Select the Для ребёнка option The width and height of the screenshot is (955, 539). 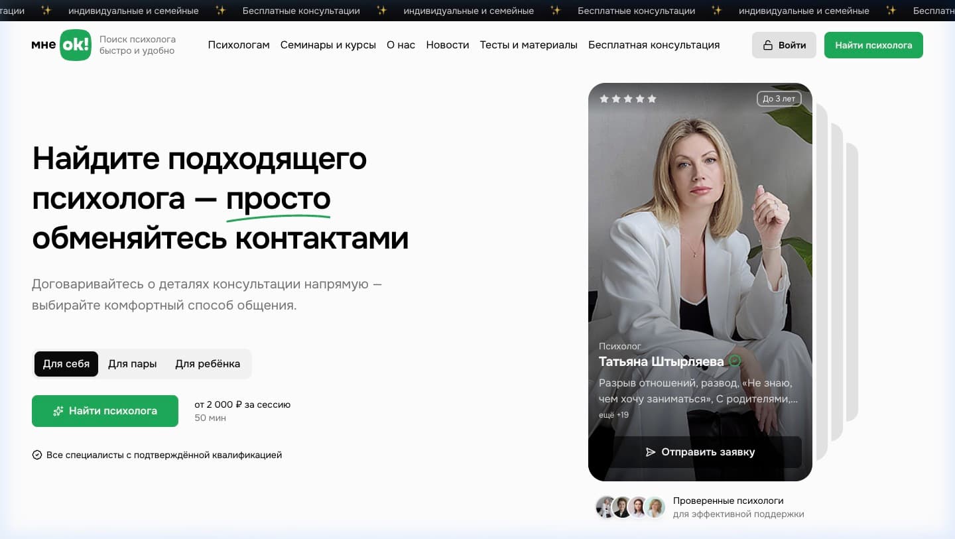(208, 364)
